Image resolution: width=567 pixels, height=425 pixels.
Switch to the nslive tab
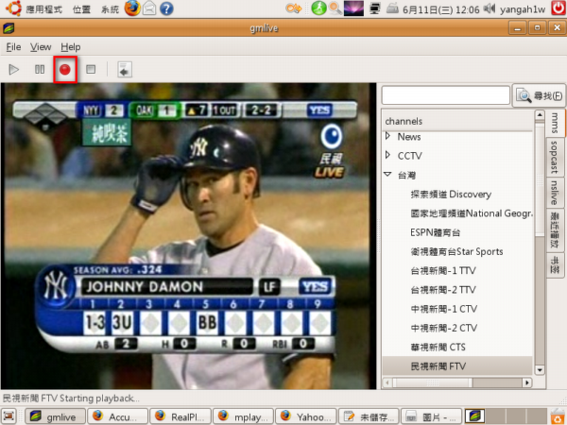tap(555, 192)
